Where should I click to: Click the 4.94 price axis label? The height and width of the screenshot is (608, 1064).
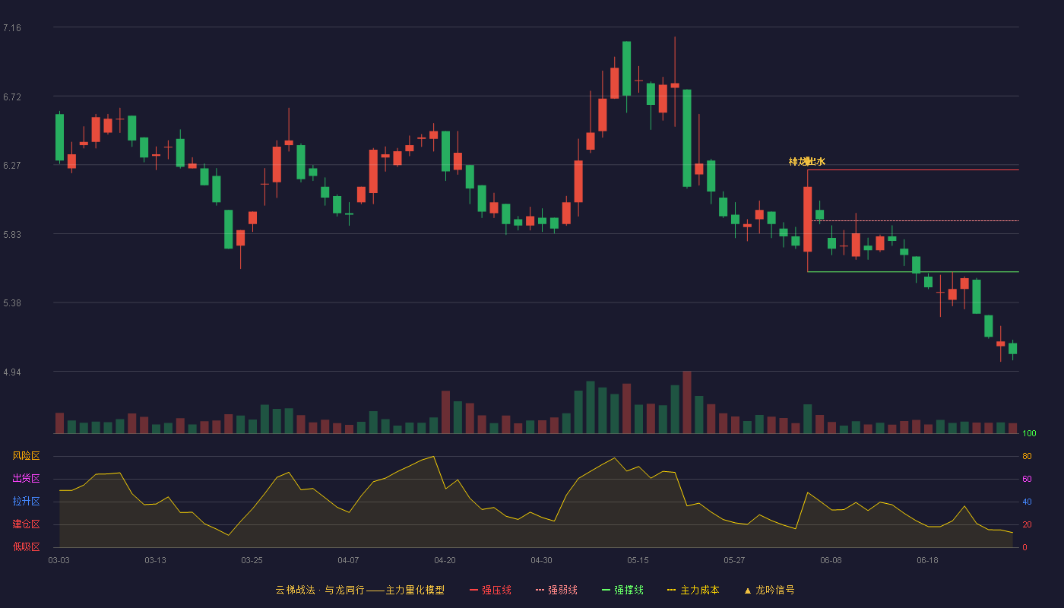[12, 372]
